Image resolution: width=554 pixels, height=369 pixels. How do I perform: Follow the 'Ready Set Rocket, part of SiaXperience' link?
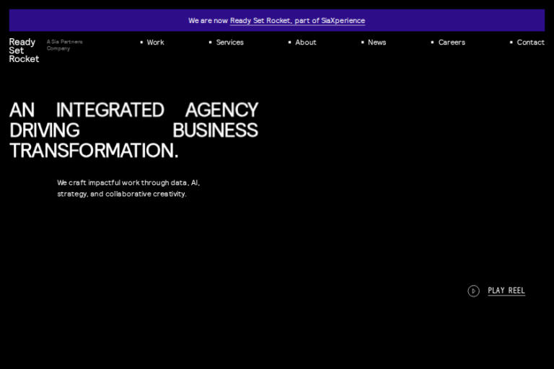tap(297, 21)
